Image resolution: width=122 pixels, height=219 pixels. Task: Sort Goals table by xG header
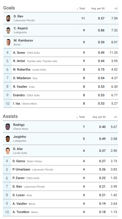click(116, 9)
